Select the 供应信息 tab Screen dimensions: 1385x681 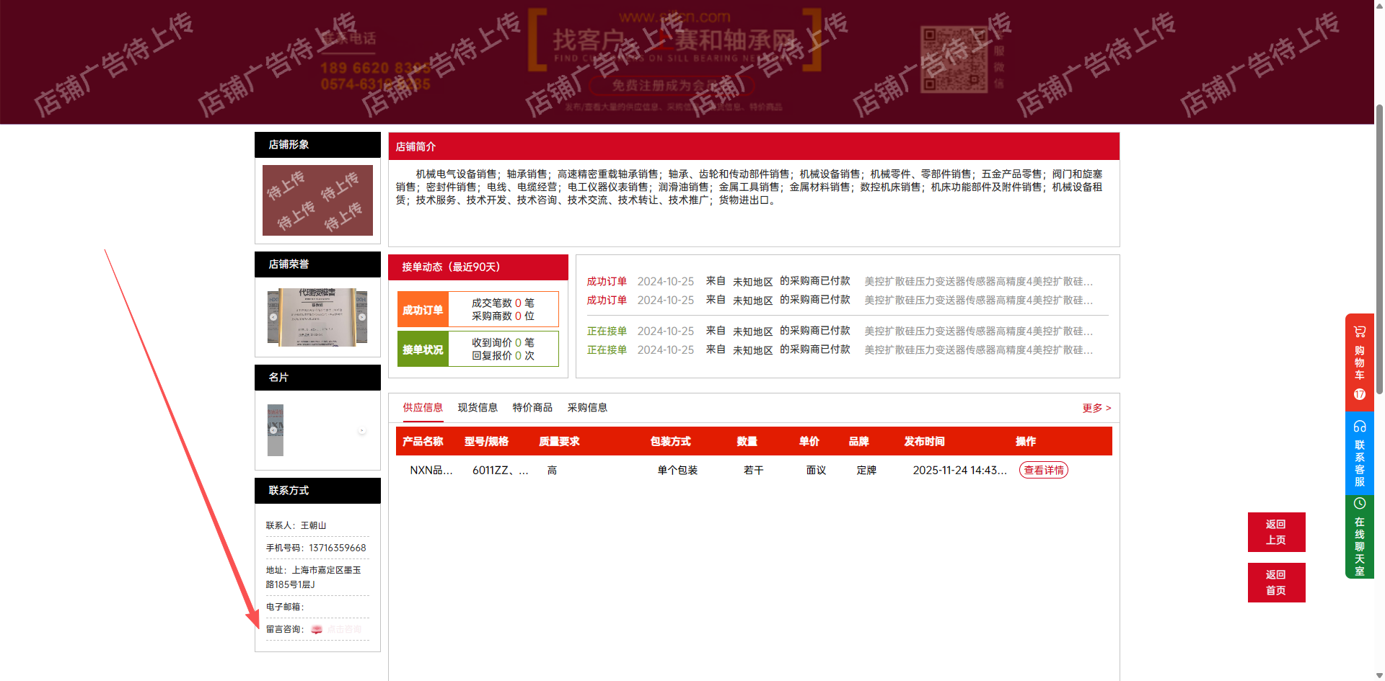[423, 408]
